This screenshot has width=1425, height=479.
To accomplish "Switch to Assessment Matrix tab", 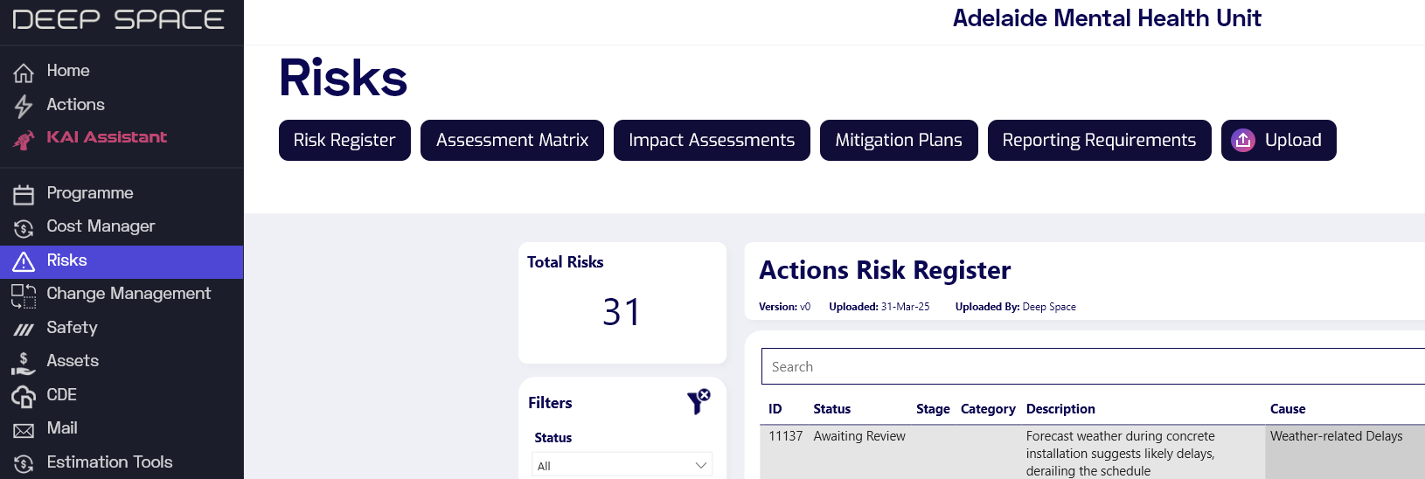I will pos(512,140).
